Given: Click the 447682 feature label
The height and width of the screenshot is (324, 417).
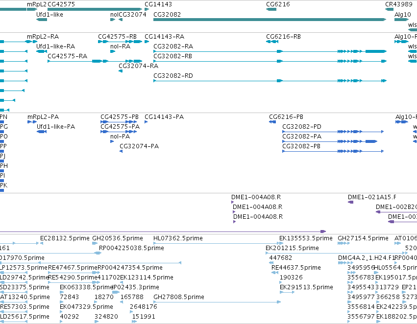Looking at the screenshot, I should [281, 258].
